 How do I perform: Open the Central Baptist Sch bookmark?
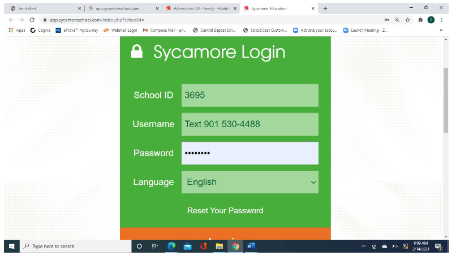point(214,30)
